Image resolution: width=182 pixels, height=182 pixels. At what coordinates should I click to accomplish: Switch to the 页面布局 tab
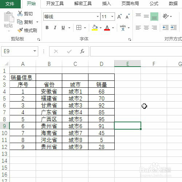click(130, 4)
